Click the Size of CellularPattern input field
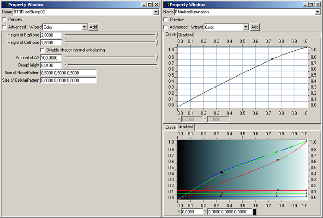323x218 pixels. (68, 80)
